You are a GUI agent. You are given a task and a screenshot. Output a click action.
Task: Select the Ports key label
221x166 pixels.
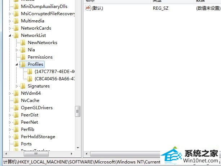tap(26, 144)
